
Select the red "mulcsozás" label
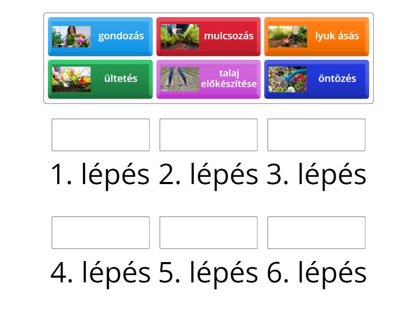[x=229, y=36]
